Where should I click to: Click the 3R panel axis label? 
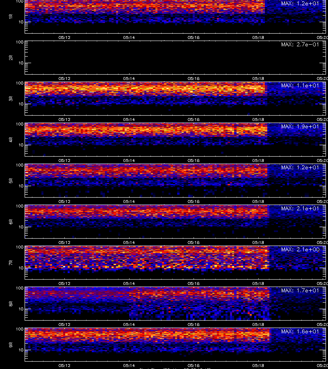point(11,98)
